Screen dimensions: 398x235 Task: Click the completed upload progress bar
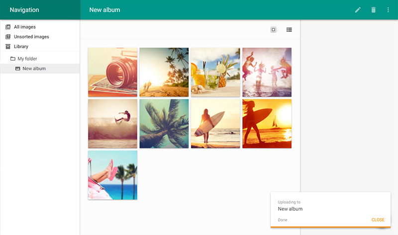tap(330, 227)
